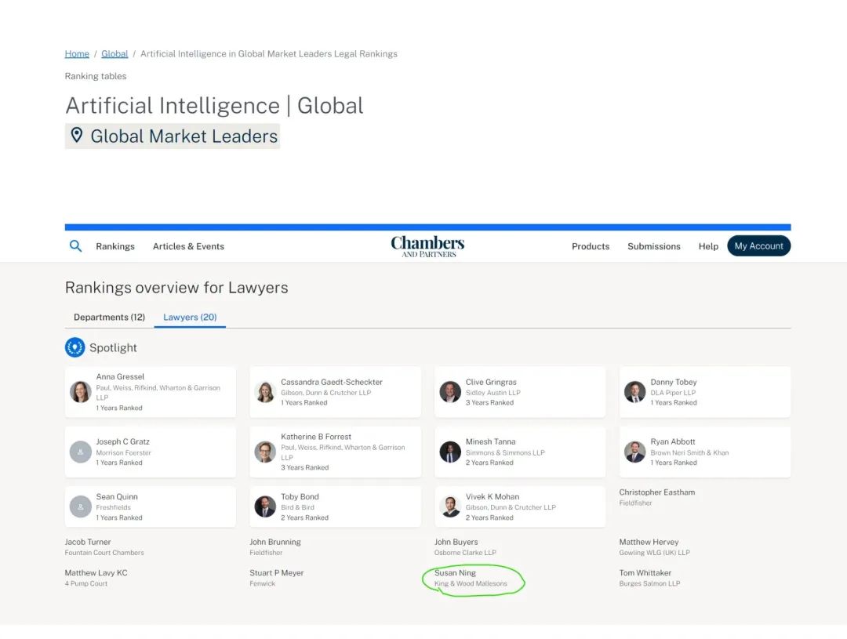
Task: Open Anna Gressel's profile photo
Action: pyautogui.click(x=81, y=392)
